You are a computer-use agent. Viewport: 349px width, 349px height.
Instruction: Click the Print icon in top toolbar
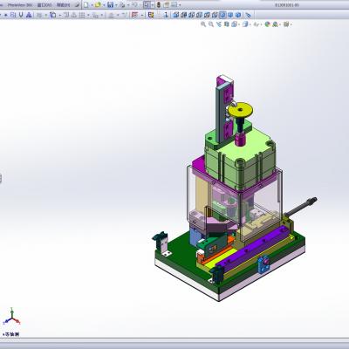pyautogui.click(x=123, y=4)
